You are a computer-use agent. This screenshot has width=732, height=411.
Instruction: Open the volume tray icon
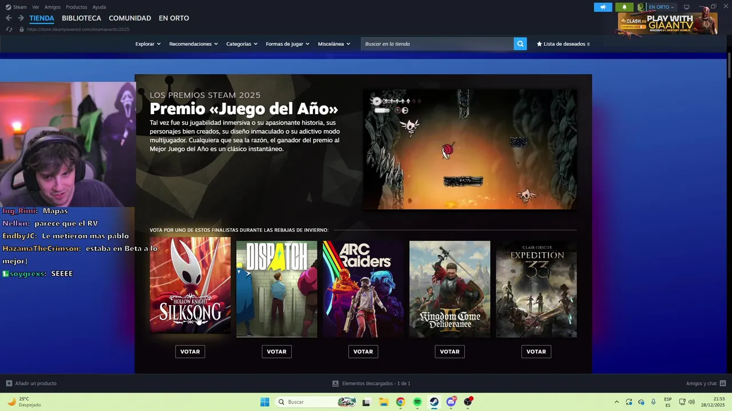click(x=691, y=402)
